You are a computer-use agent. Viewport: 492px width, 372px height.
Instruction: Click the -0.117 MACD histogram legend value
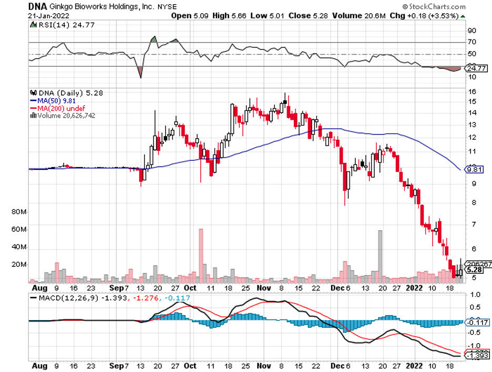tap(177, 298)
